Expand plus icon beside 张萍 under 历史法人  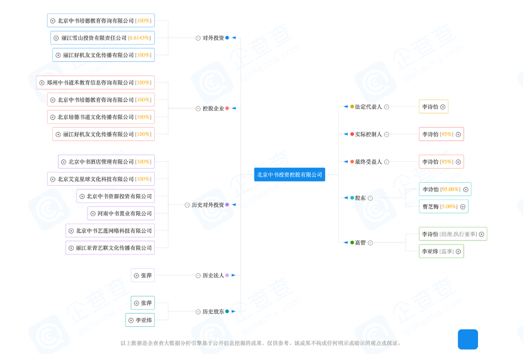click(136, 275)
